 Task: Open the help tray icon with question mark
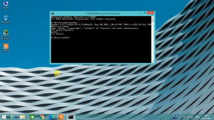point(175,117)
